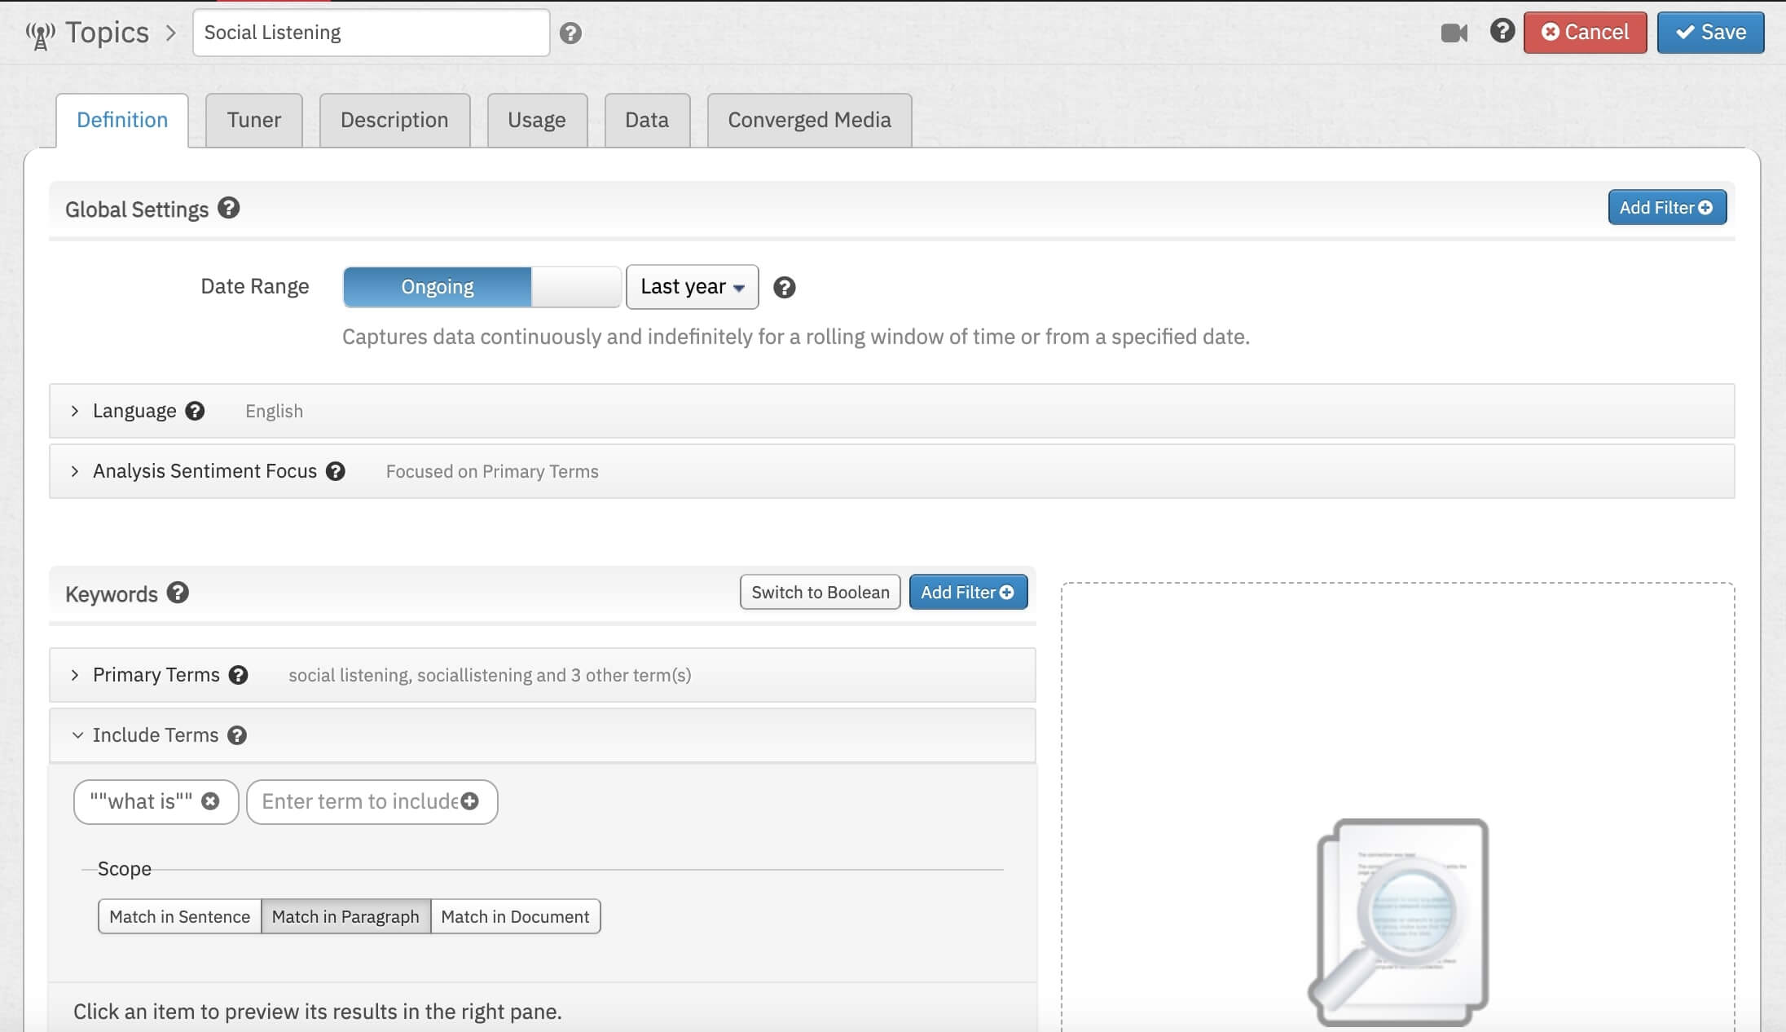Open Date Range help icon
Screen dimensions: 1786x1032
pos(784,287)
